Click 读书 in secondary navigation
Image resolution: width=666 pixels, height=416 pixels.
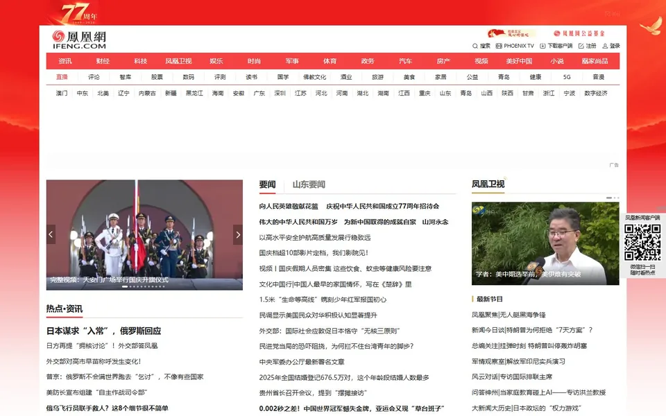click(251, 77)
